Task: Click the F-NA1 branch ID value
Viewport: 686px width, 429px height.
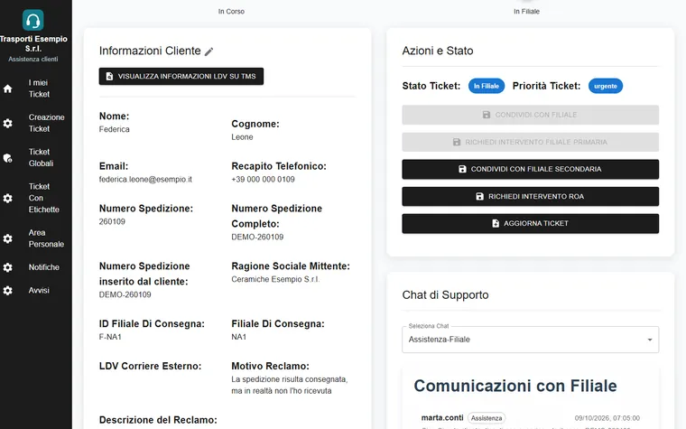Action: [x=110, y=337]
